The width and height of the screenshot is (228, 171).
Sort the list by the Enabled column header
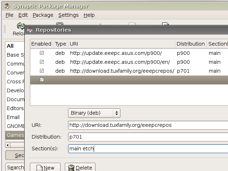coord(42,44)
